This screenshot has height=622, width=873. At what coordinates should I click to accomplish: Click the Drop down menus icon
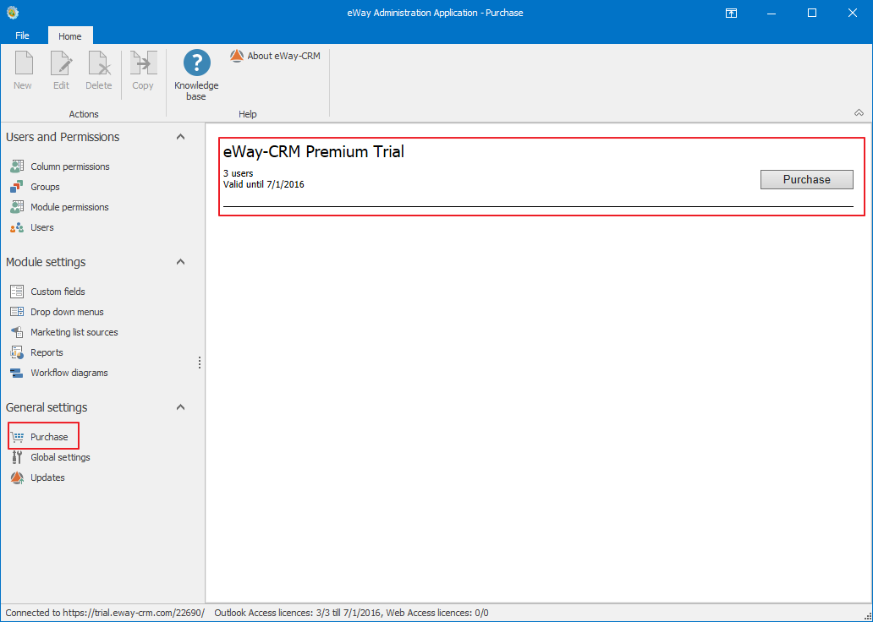tap(17, 312)
